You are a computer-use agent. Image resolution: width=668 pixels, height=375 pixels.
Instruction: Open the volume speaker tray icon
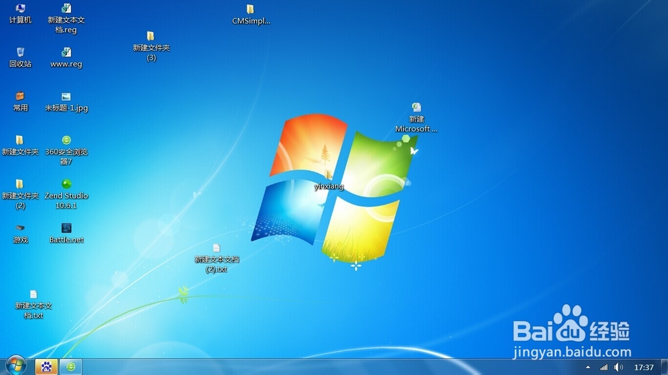click(x=618, y=367)
